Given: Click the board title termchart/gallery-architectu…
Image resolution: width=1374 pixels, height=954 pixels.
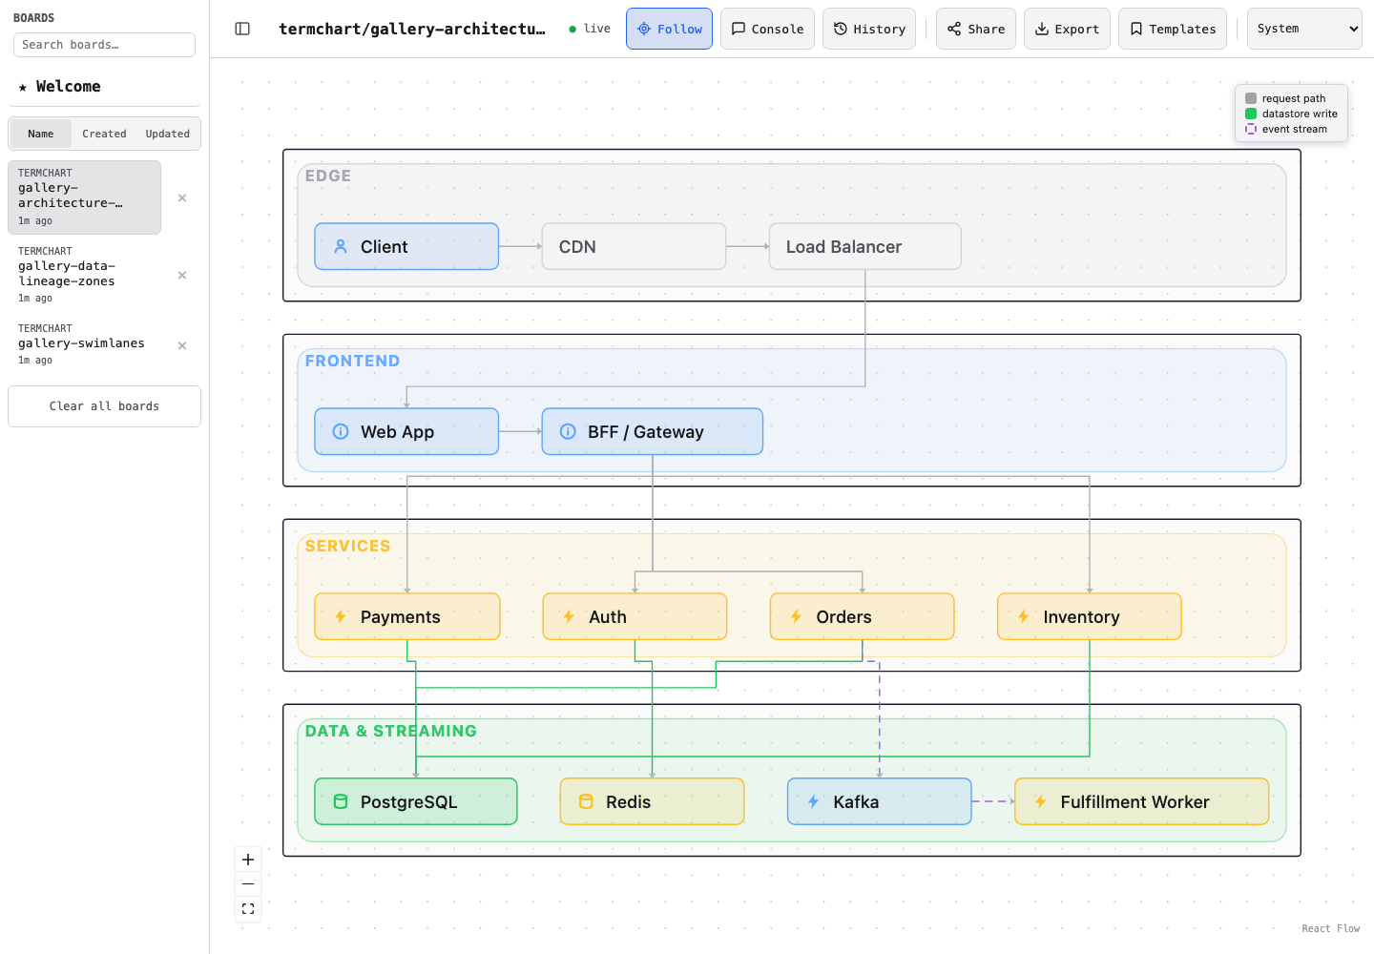Looking at the screenshot, I should (412, 29).
